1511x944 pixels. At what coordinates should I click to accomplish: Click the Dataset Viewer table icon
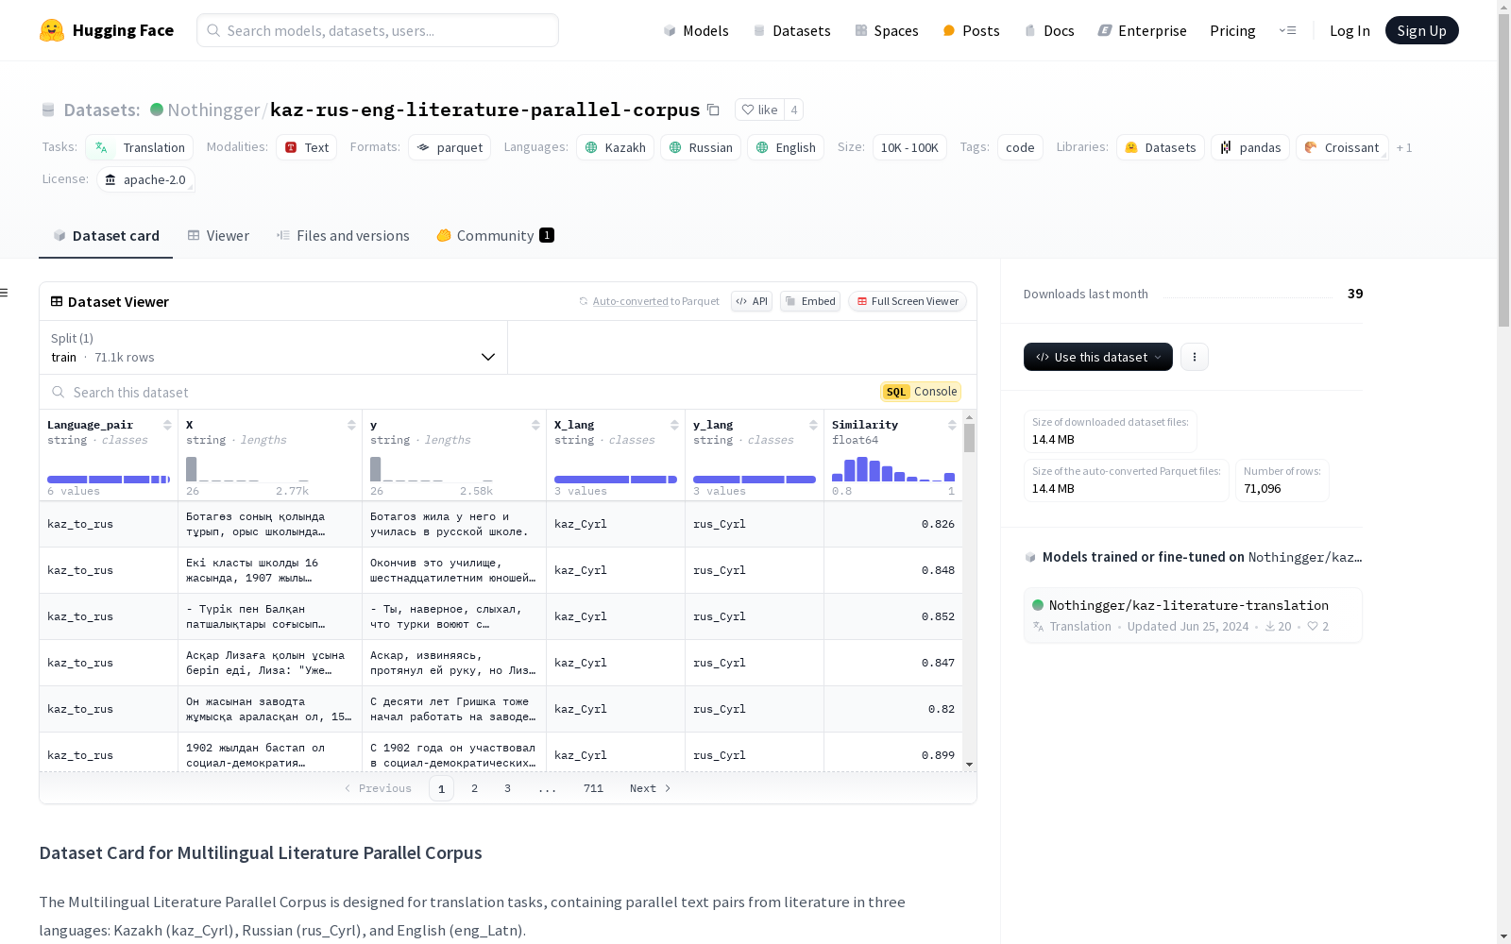[57, 301]
